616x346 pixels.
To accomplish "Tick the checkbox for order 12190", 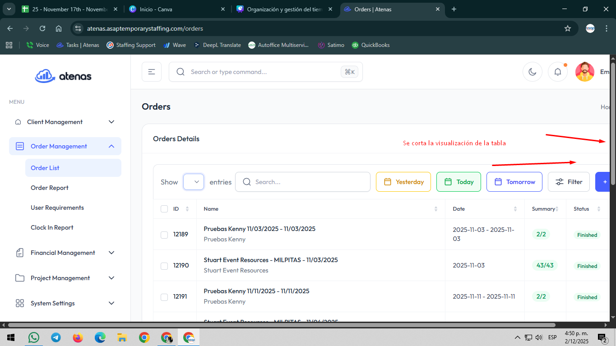I will point(164,266).
